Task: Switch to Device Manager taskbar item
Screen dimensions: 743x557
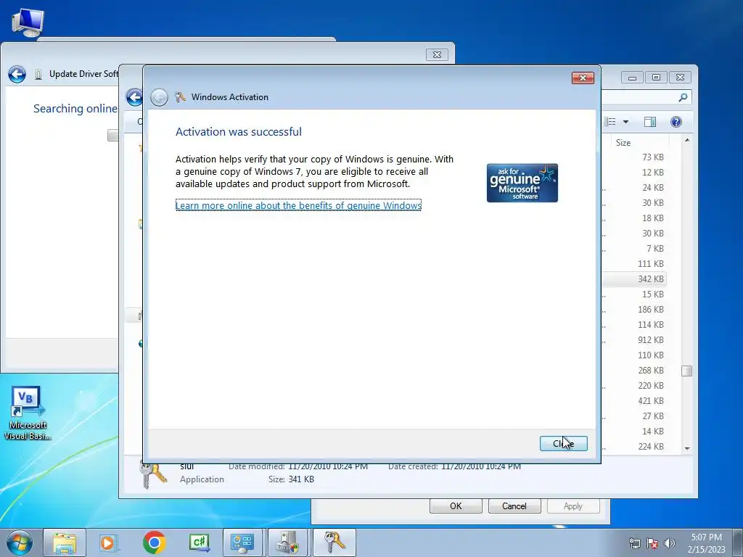Action: pos(288,542)
